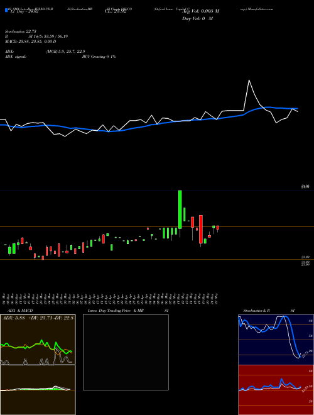Viewport: 314px width, 415px height.
Task: Click the white price line spike peak
Action: pyautogui.click(x=249, y=80)
